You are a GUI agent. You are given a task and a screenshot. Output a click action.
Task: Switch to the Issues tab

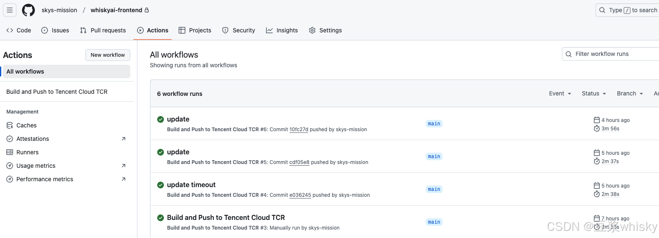click(55, 30)
